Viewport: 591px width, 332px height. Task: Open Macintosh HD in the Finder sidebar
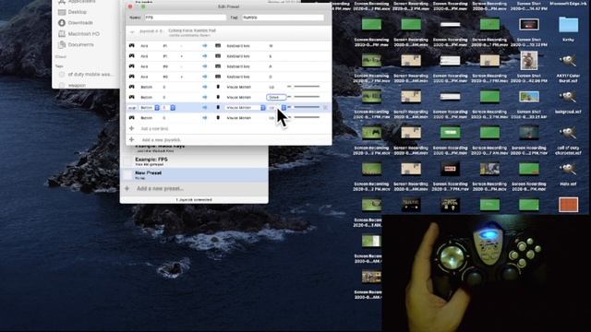tap(84, 34)
